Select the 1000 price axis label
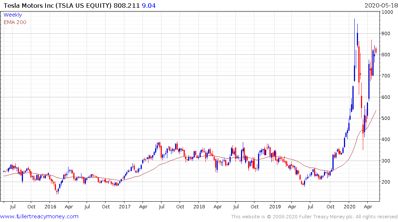Image resolution: width=398 pixels, height=222 pixels. 387,12
